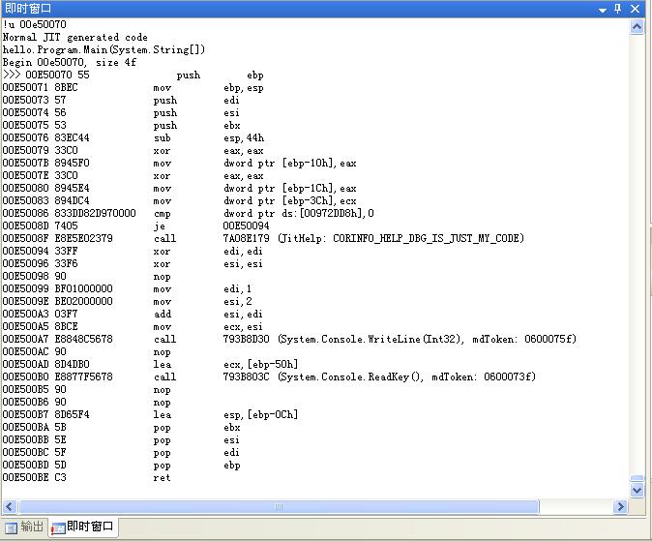The width and height of the screenshot is (652, 542).
Task: Click 'System.Console.ReadKey()' call text
Action: (x=350, y=376)
